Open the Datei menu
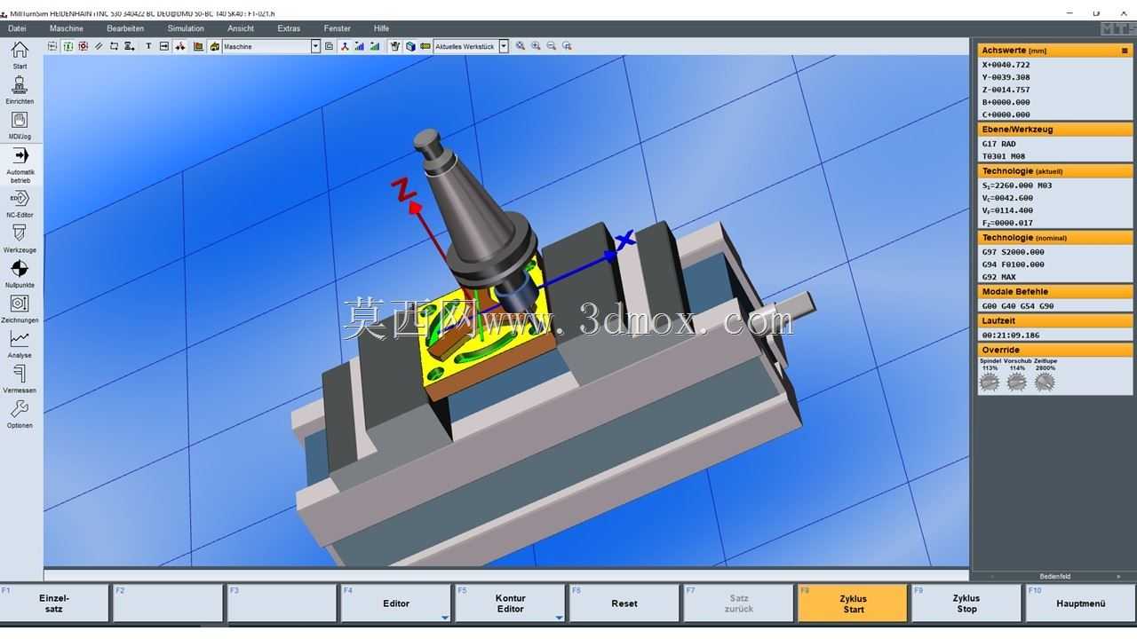The image size is (1137, 639). pyautogui.click(x=17, y=28)
